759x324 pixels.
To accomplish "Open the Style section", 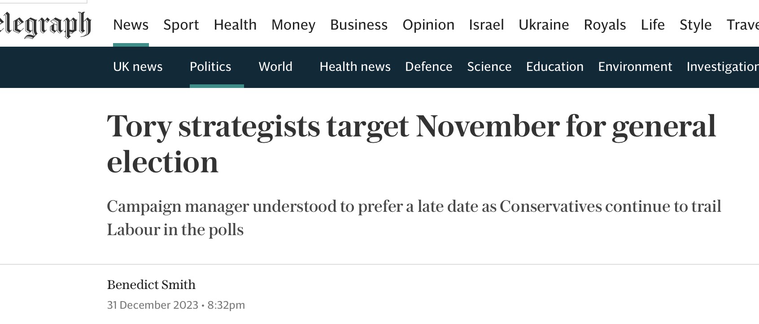I will (695, 25).
